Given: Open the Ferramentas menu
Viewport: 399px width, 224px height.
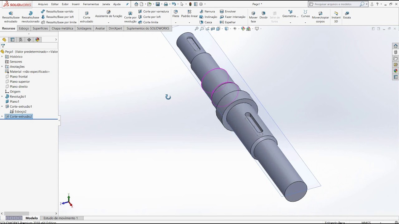Looking at the screenshot, I should (x=91, y=4).
